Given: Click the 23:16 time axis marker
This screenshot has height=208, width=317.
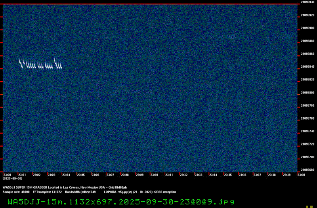Looking at the screenshot, I should click(x=243, y=175).
